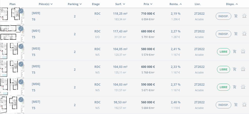The height and width of the screenshot is (114, 249).
Task: Set an alert on lot M05
Action: tap(243, 69)
